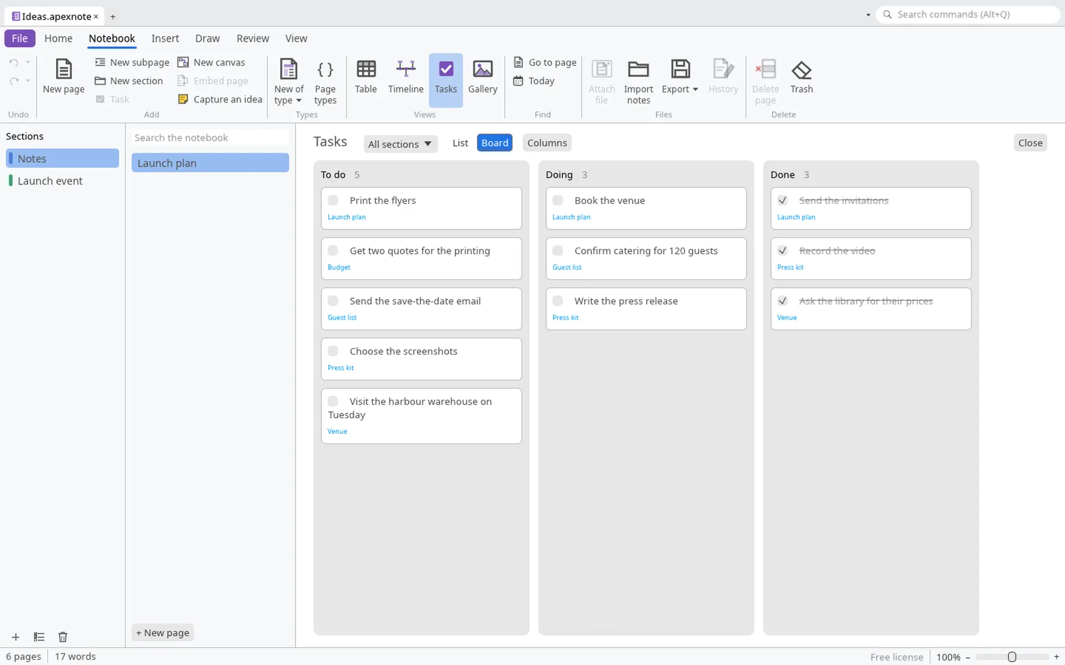Check 'Get two quotes for the printing'

333,250
